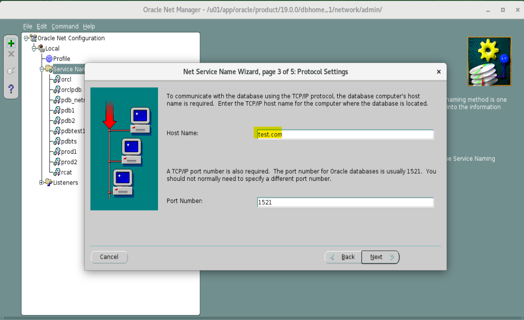The height and width of the screenshot is (320, 524).
Task: Click the prod2 service icon
Action: click(57, 162)
